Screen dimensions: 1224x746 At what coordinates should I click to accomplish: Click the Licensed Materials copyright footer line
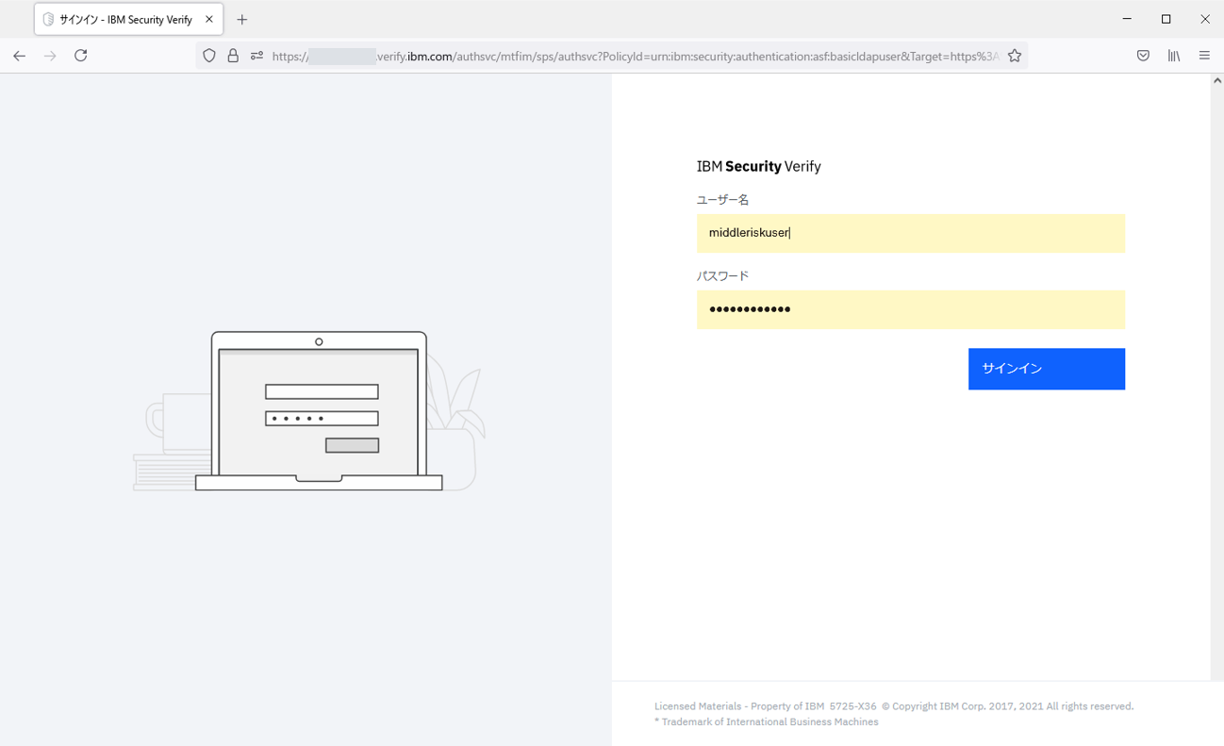click(x=894, y=706)
